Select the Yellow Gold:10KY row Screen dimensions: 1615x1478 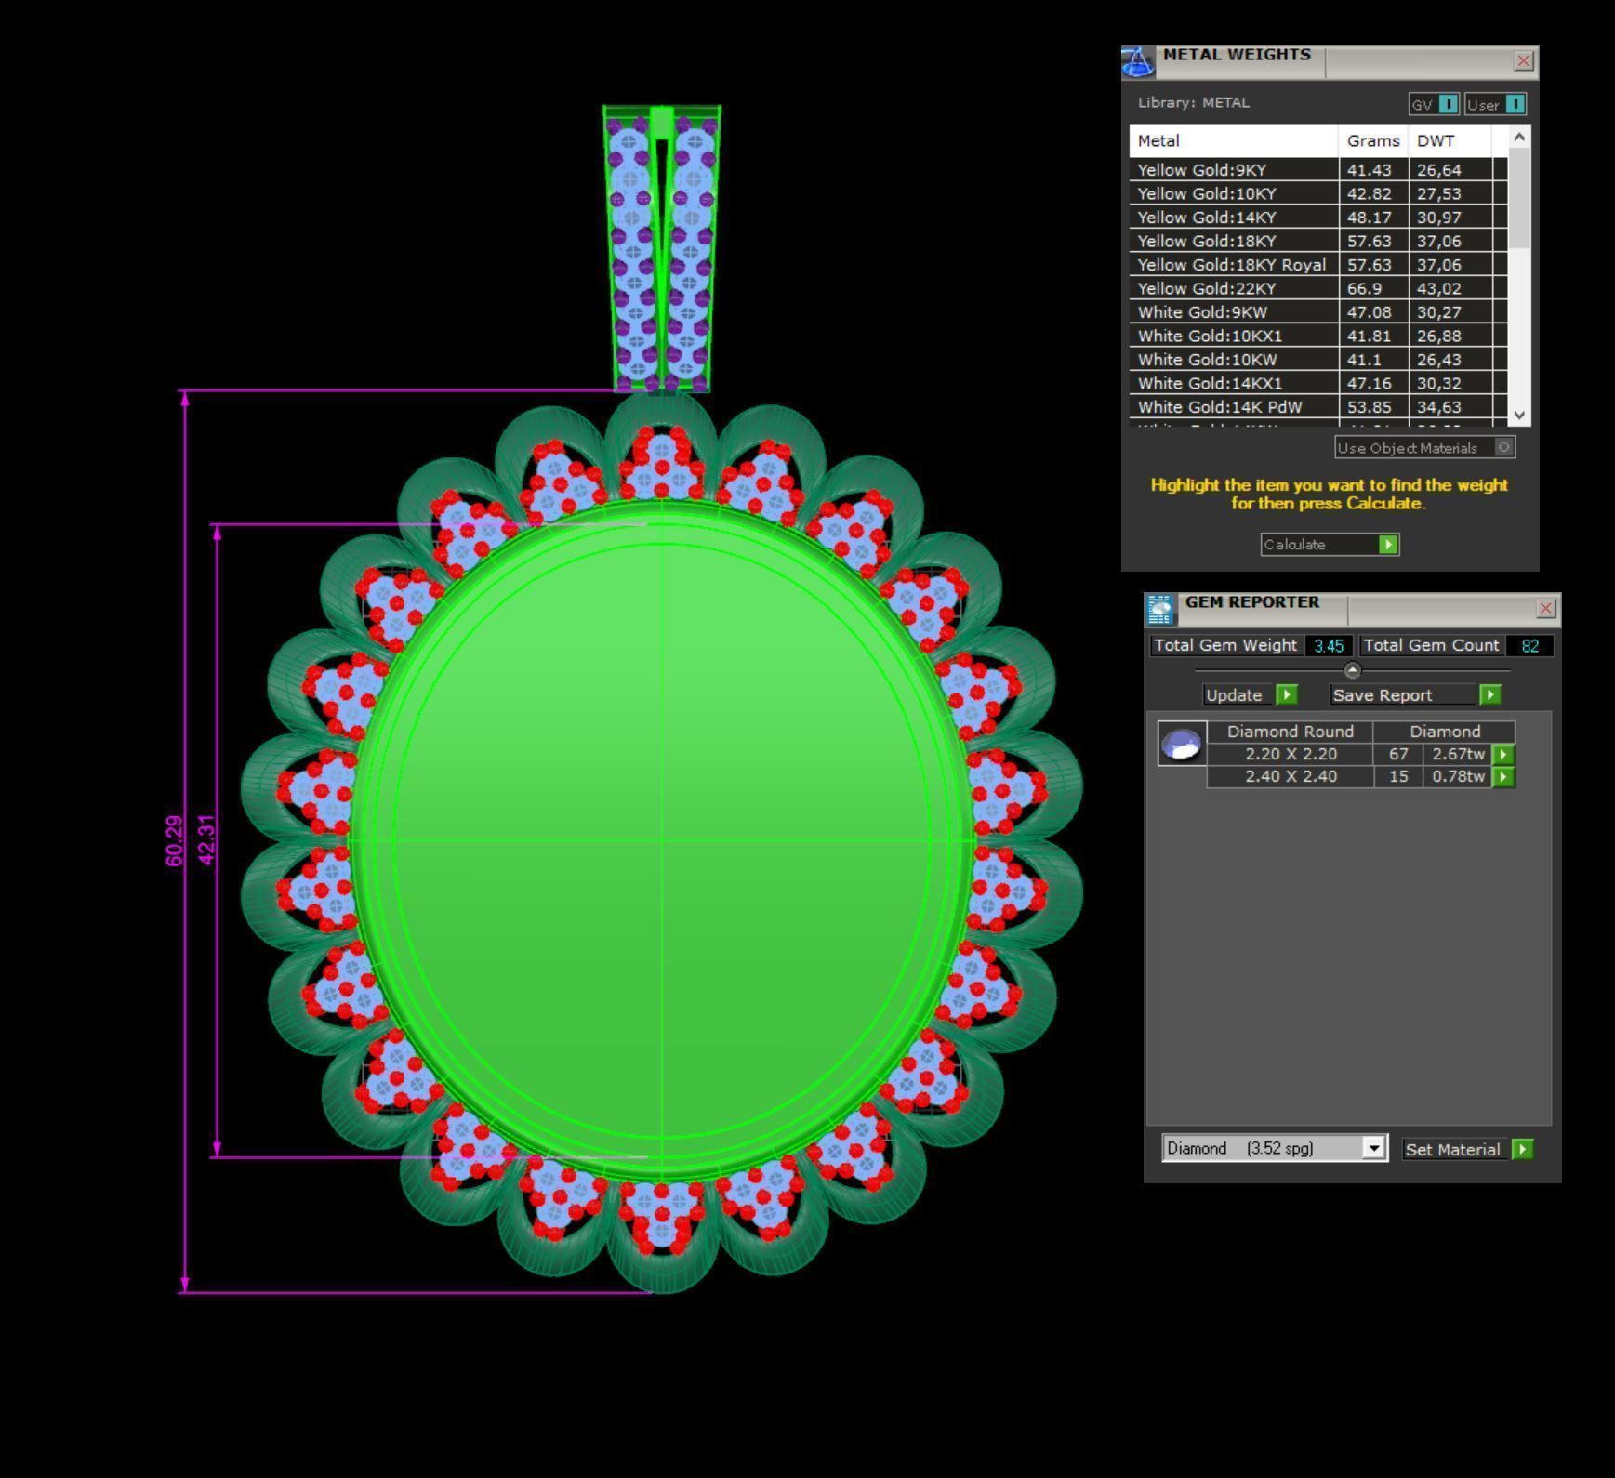click(x=1318, y=194)
